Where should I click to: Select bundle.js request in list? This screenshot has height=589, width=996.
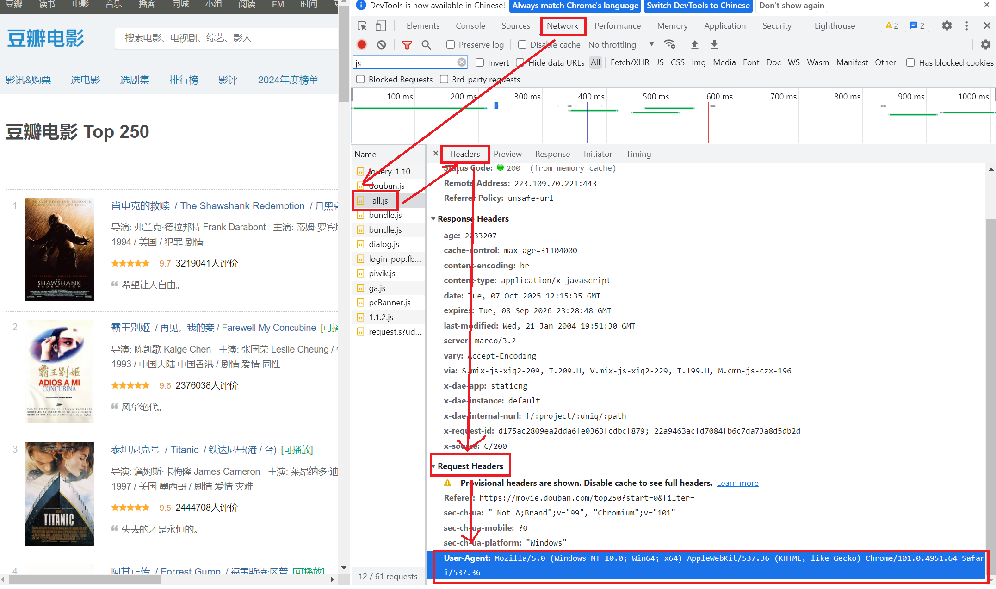[385, 215]
